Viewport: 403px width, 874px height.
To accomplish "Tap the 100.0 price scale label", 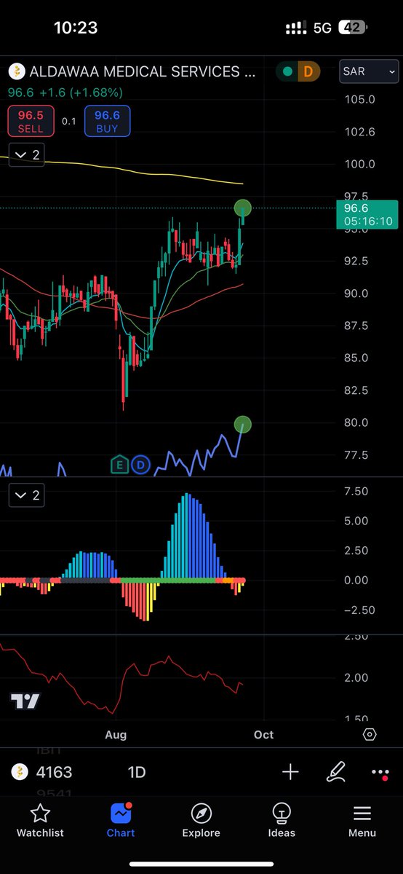I will pos(359,165).
